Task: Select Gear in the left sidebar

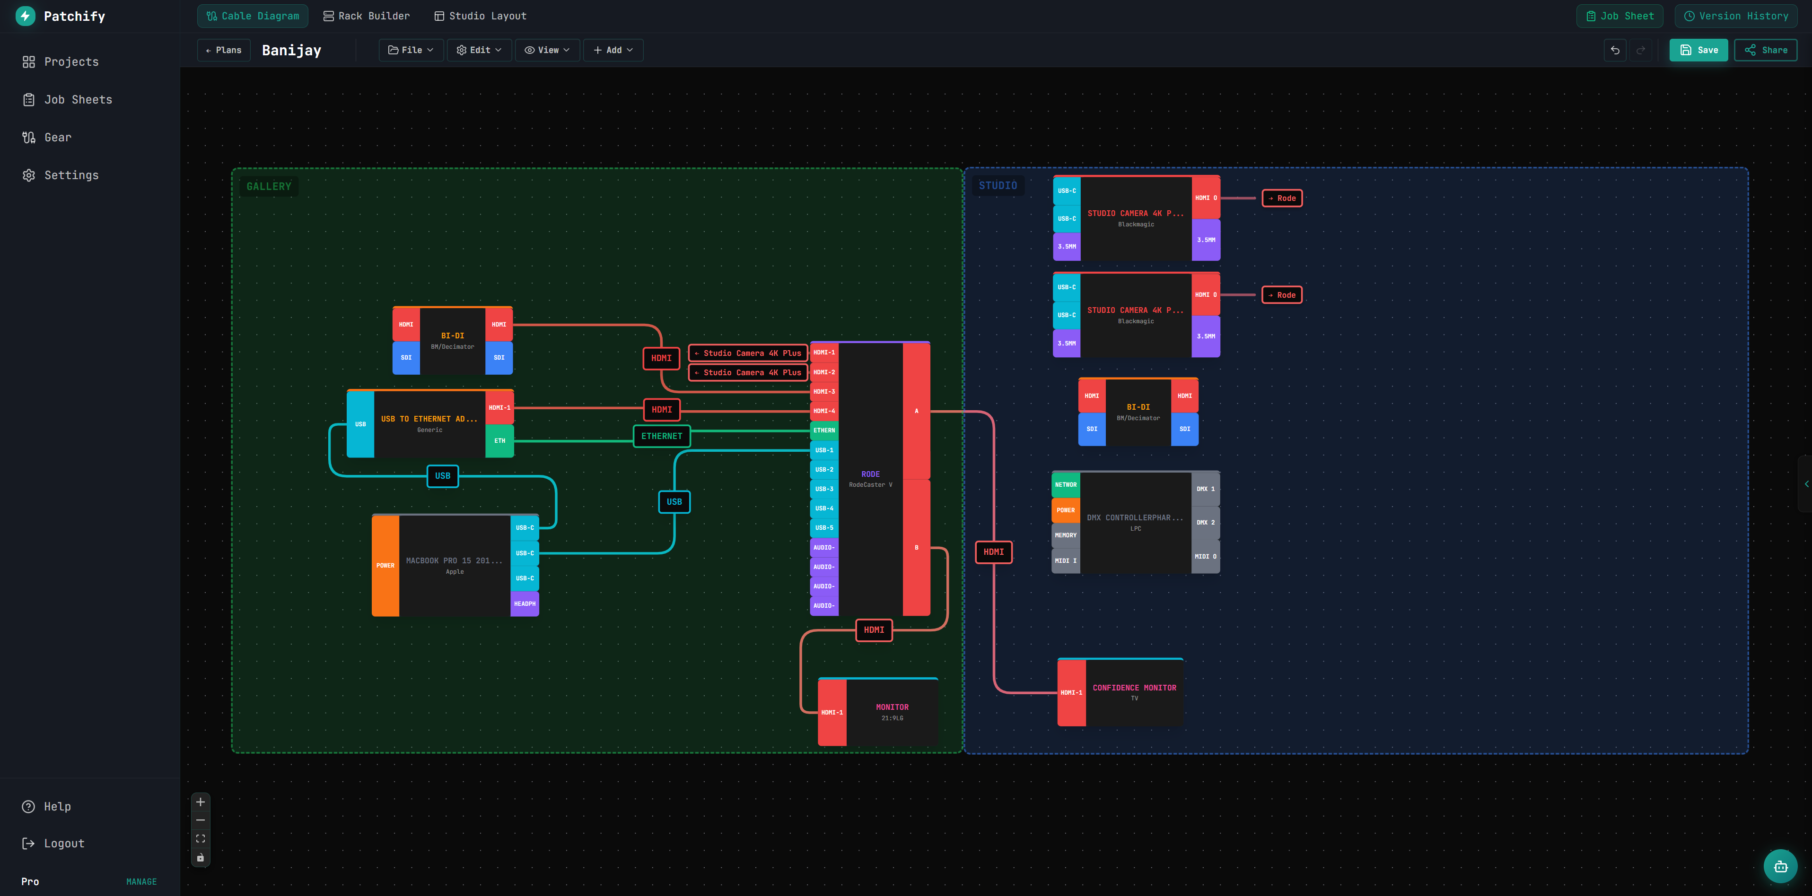Action: pyautogui.click(x=58, y=137)
